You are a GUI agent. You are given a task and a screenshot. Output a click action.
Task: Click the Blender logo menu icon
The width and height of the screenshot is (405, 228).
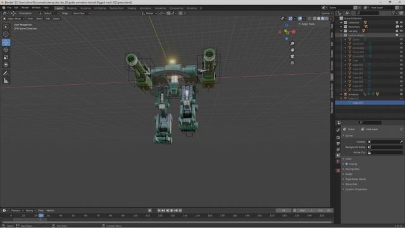point(4,8)
